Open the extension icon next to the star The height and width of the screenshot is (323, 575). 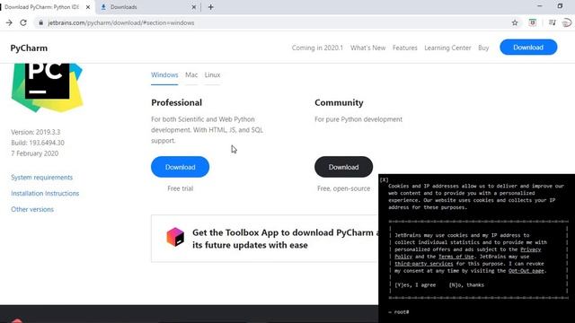[x=533, y=22]
